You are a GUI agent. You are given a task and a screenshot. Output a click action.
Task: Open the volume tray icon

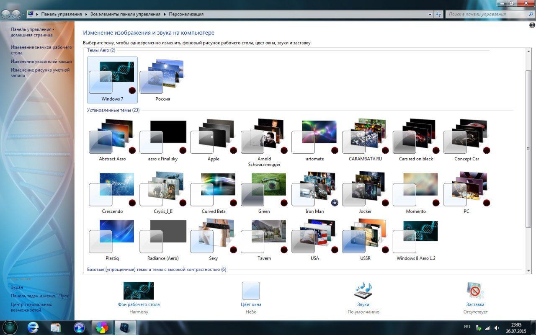497,327
